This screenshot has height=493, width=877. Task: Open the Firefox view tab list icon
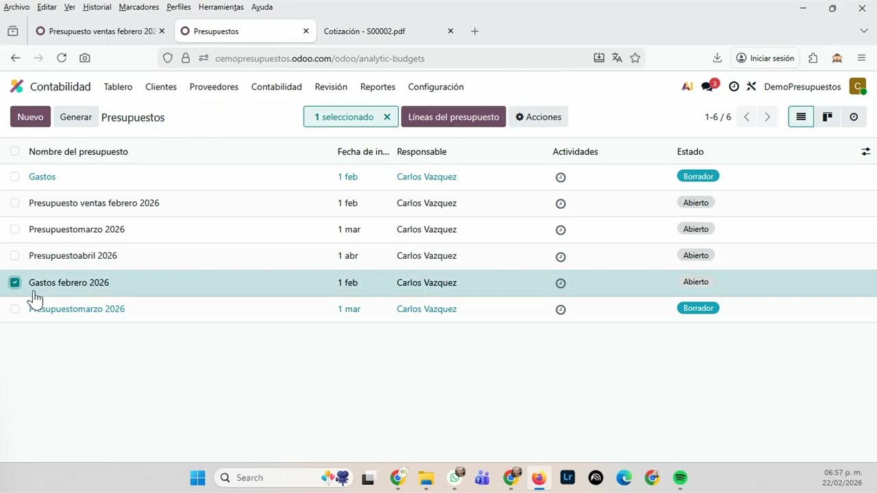coord(12,31)
